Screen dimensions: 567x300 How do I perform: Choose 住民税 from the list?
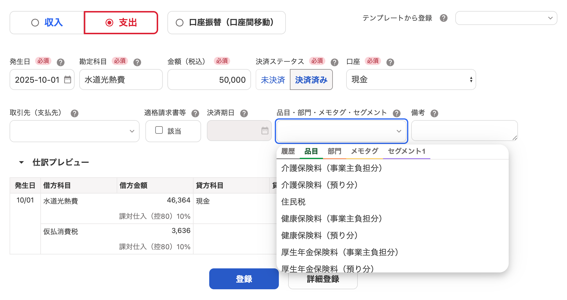pos(392,202)
